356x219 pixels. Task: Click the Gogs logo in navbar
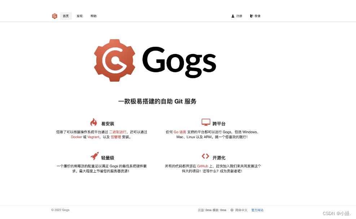point(54,16)
